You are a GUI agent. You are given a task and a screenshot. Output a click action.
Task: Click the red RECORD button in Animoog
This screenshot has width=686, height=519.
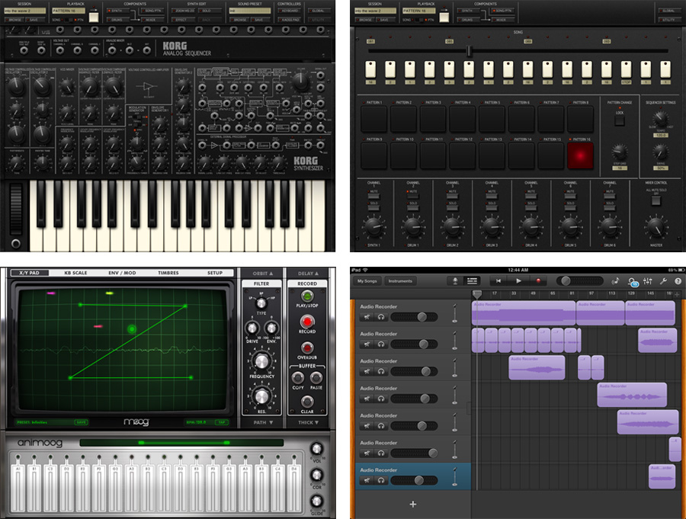[307, 322]
